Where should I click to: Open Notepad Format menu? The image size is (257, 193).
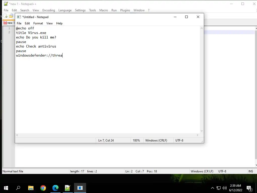(38, 23)
